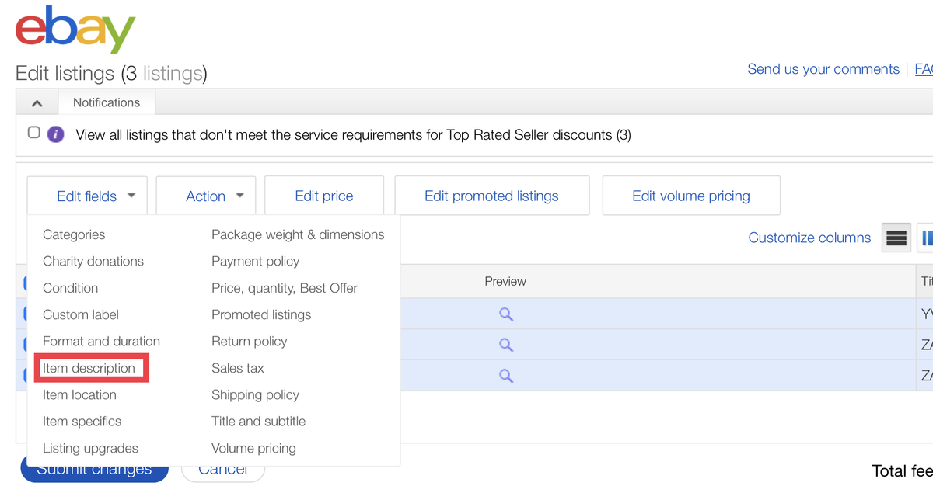Pick Title and subtitle from the menu
This screenshot has width=933, height=493.
[258, 422]
